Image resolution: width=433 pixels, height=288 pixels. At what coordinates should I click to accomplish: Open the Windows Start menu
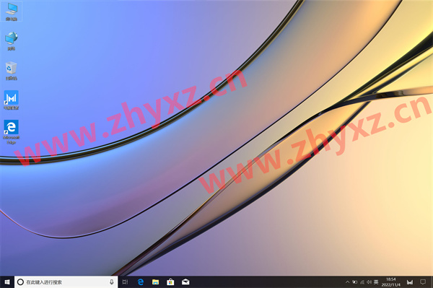tap(7, 282)
